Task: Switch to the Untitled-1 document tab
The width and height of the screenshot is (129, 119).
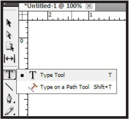Action: (x=53, y=6)
